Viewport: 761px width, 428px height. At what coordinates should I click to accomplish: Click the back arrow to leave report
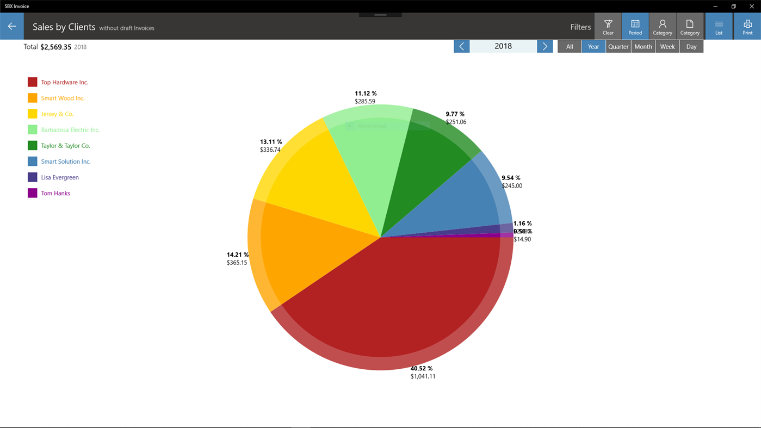click(x=11, y=26)
